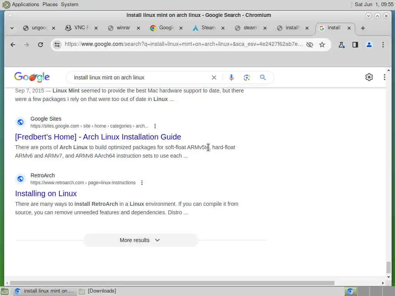This screenshot has width=395, height=296.
Task: Open a new tab with plus button
Action: coord(363,28)
